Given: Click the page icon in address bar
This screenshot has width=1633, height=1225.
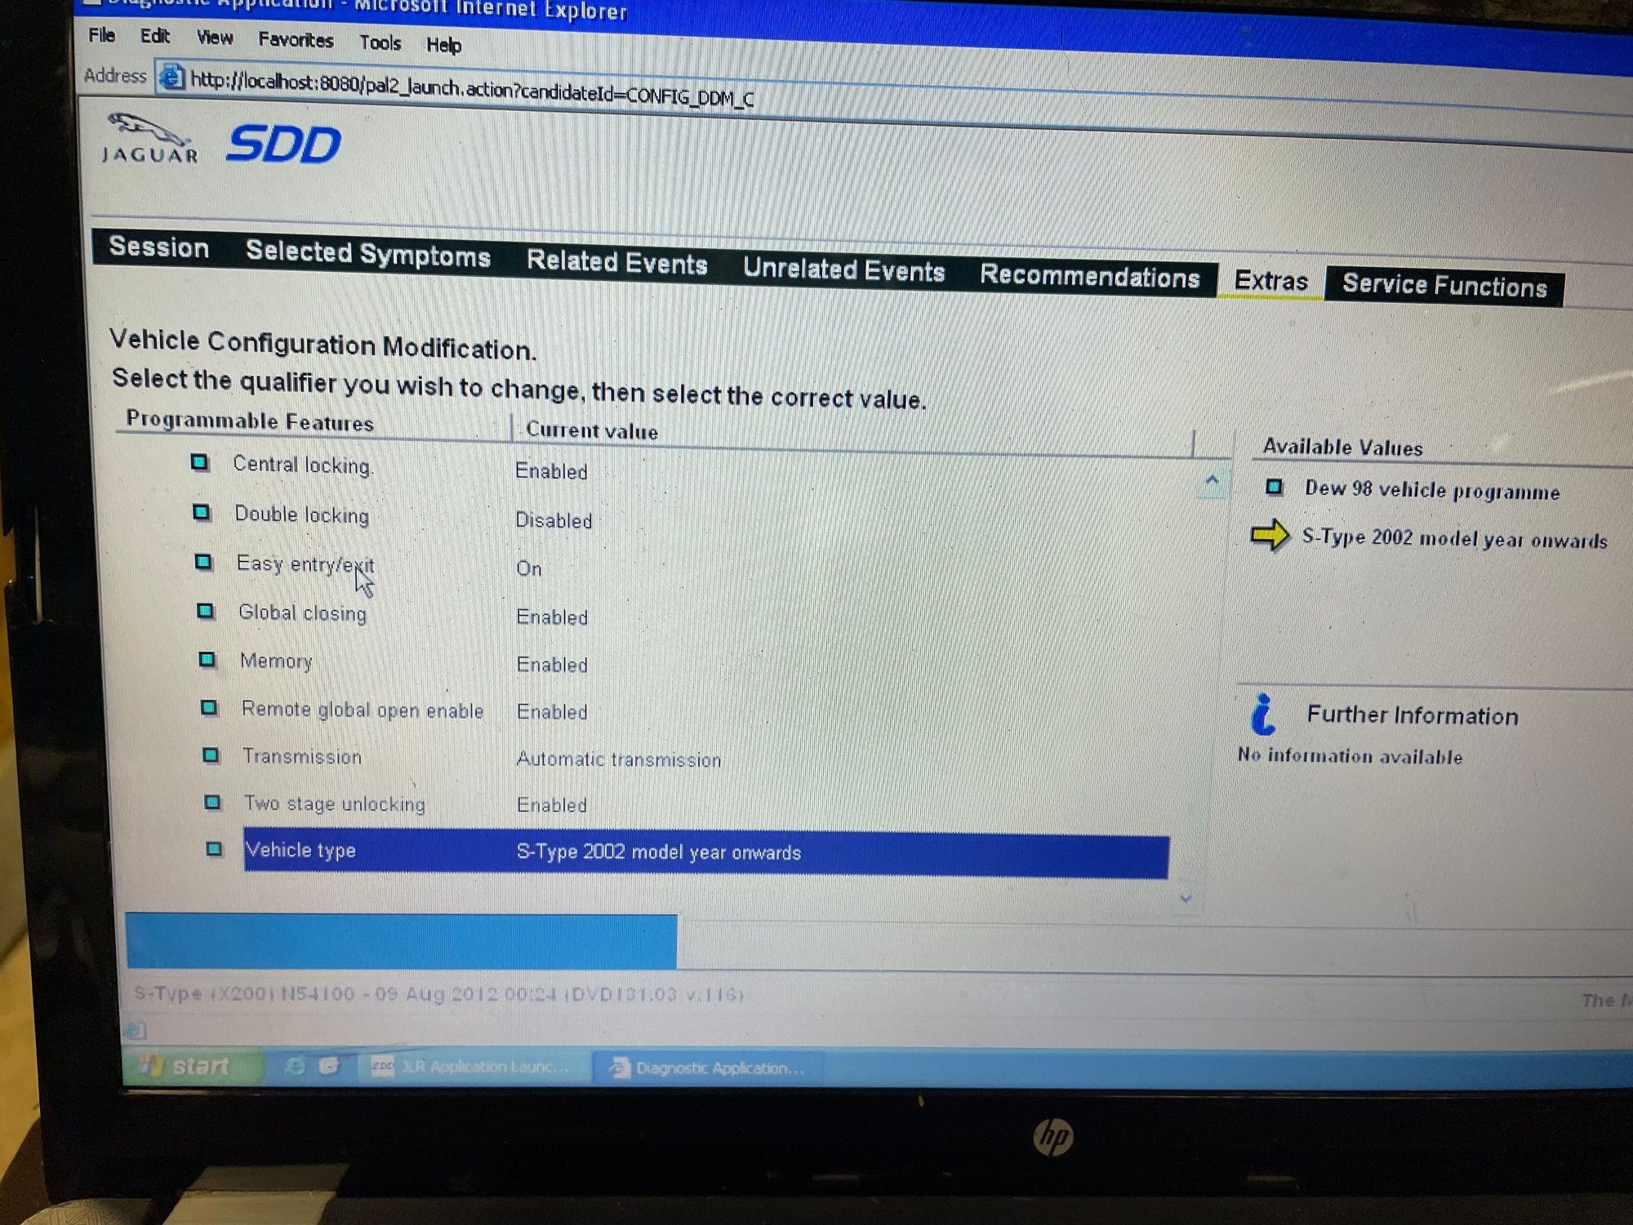Looking at the screenshot, I should (x=171, y=78).
